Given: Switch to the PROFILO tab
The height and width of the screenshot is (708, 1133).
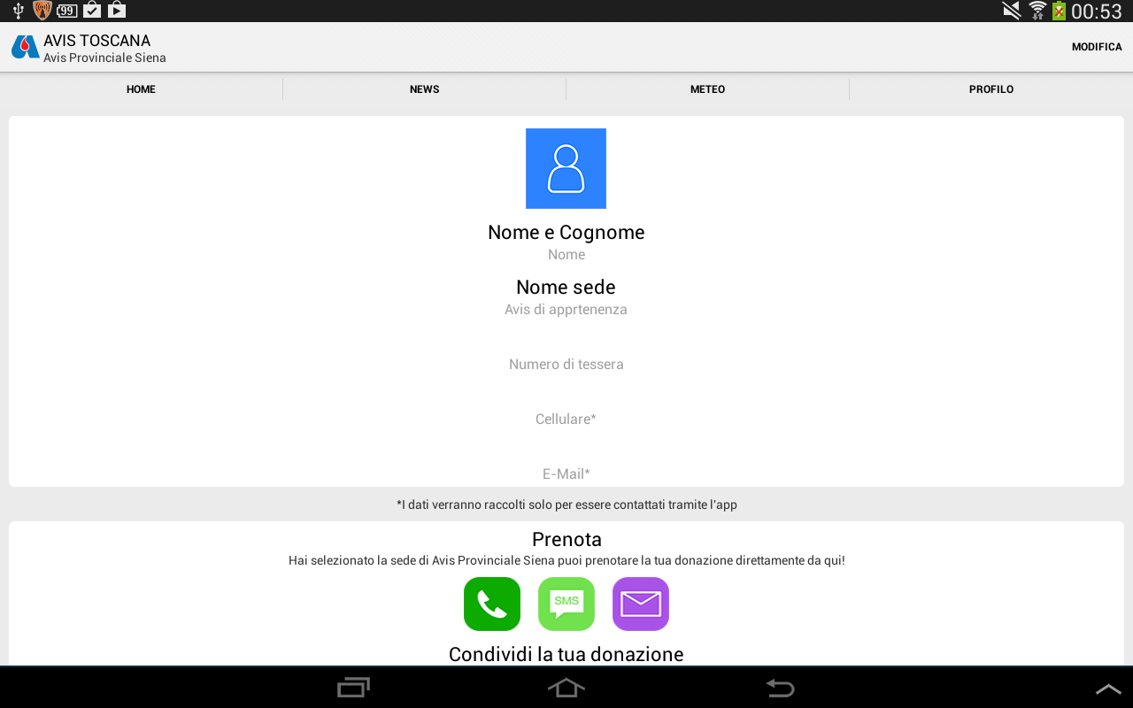Looking at the screenshot, I should coord(991,89).
